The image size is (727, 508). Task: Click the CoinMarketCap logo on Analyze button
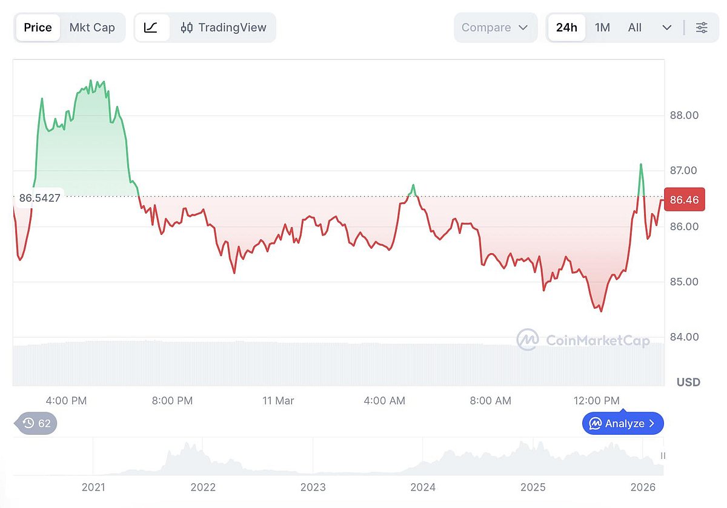[596, 423]
